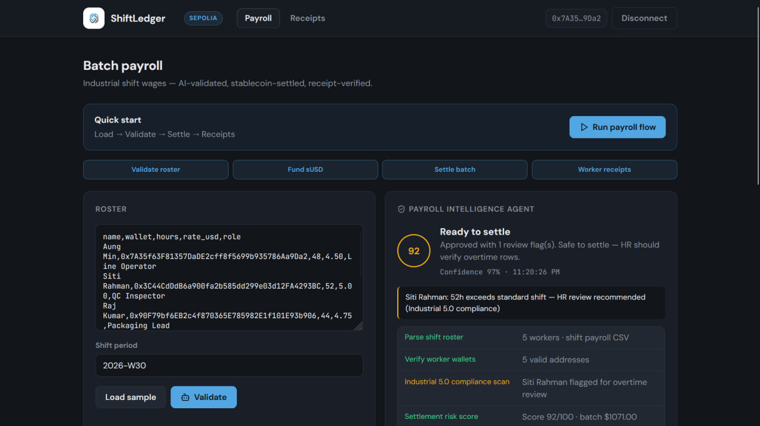Screen dimensions: 760x426
Task: Start the Run payroll flow
Action: pos(617,127)
